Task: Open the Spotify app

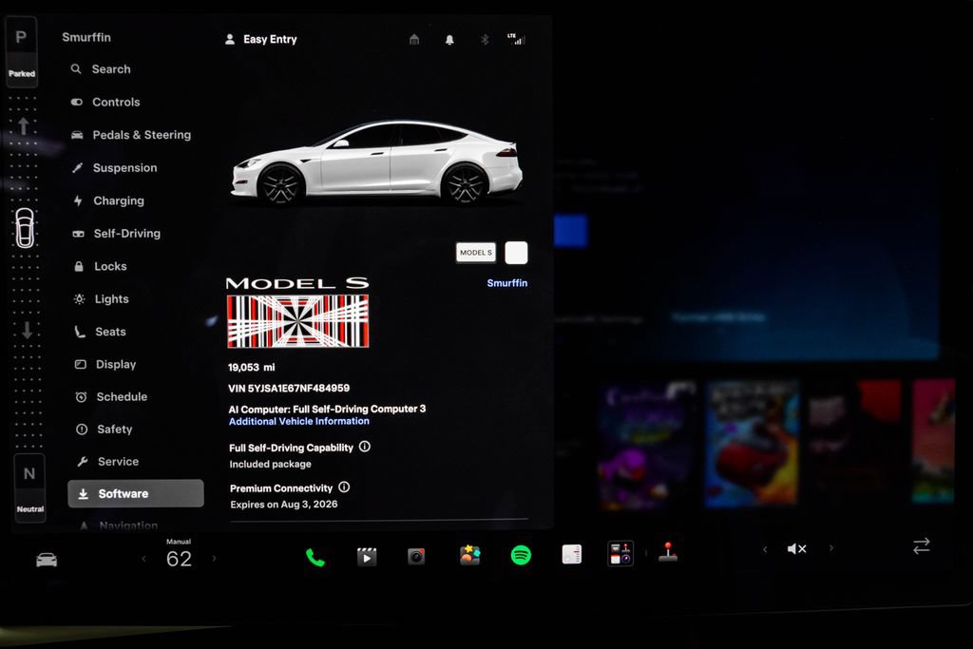Action: coord(521,555)
